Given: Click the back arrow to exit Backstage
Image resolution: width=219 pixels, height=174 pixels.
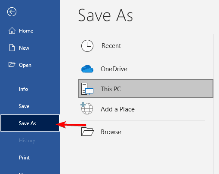Looking at the screenshot, I should click(x=12, y=12).
